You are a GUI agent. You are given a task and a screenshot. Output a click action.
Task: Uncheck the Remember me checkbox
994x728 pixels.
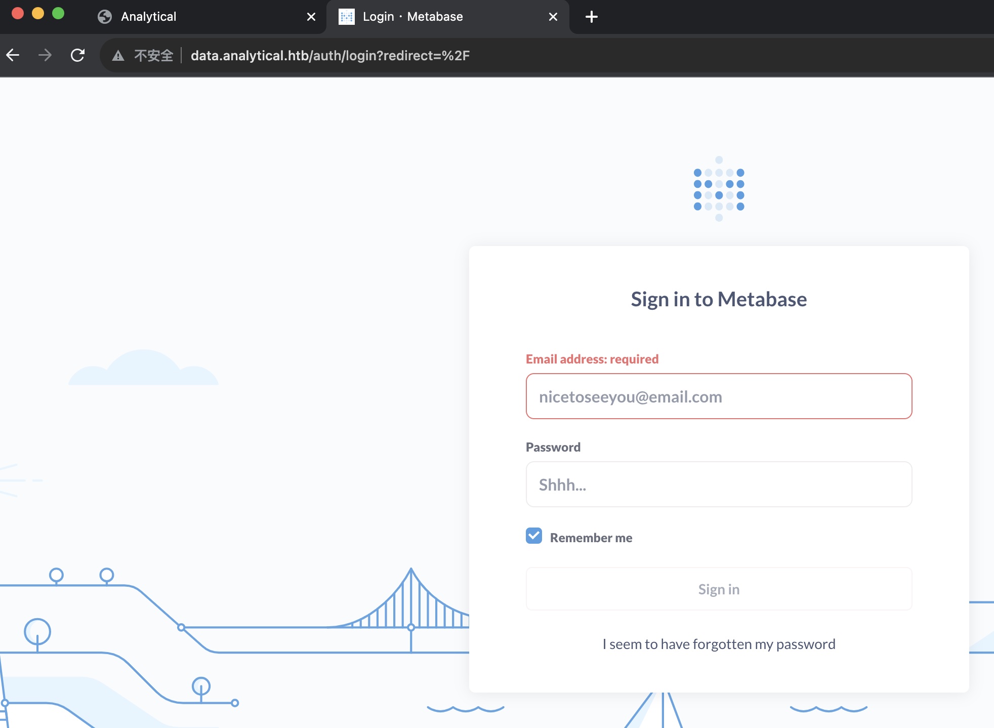coord(534,536)
